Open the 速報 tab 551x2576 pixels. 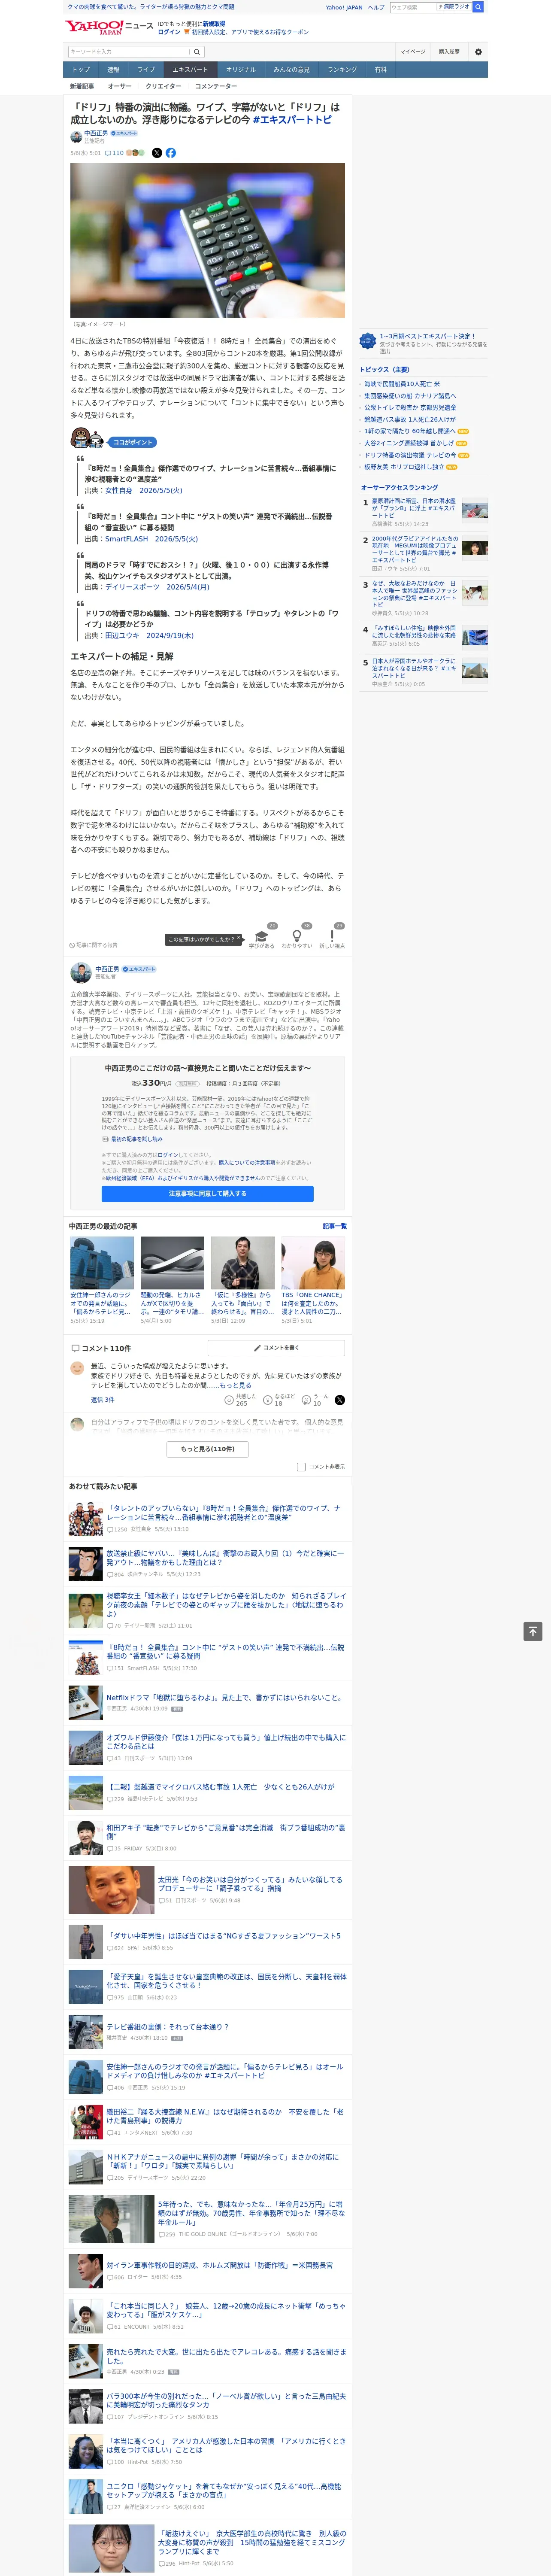[113, 70]
